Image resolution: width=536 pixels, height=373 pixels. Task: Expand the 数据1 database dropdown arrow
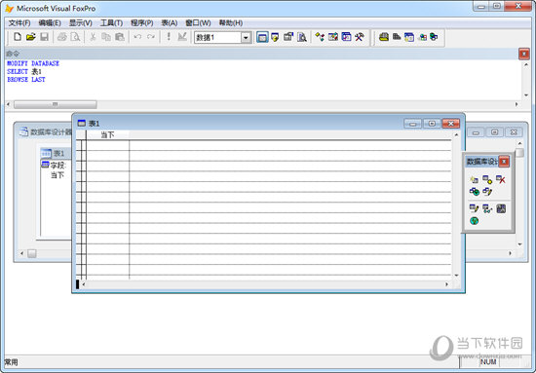pyautogui.click(x=246, y=38)
